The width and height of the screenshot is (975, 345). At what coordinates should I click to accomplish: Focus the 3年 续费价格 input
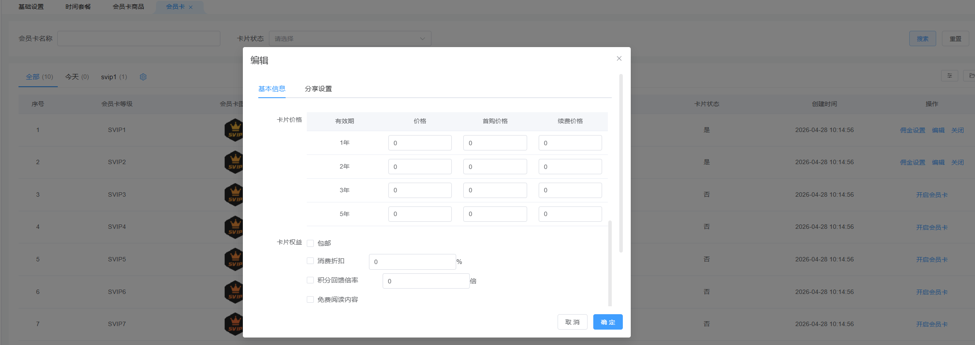click(570, 190)
